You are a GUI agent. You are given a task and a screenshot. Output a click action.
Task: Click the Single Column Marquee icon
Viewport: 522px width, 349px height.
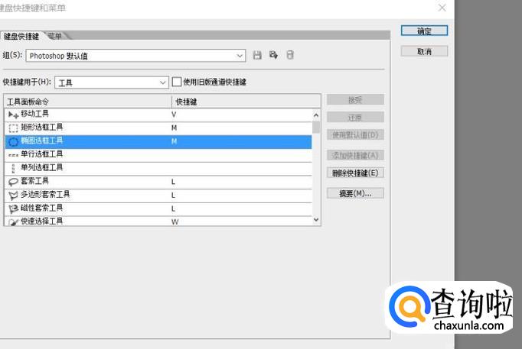pyautogui.click(x=13, y=169)
